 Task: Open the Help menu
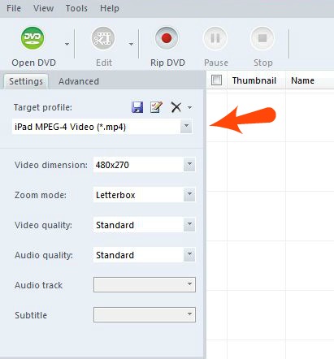point(110,8)
